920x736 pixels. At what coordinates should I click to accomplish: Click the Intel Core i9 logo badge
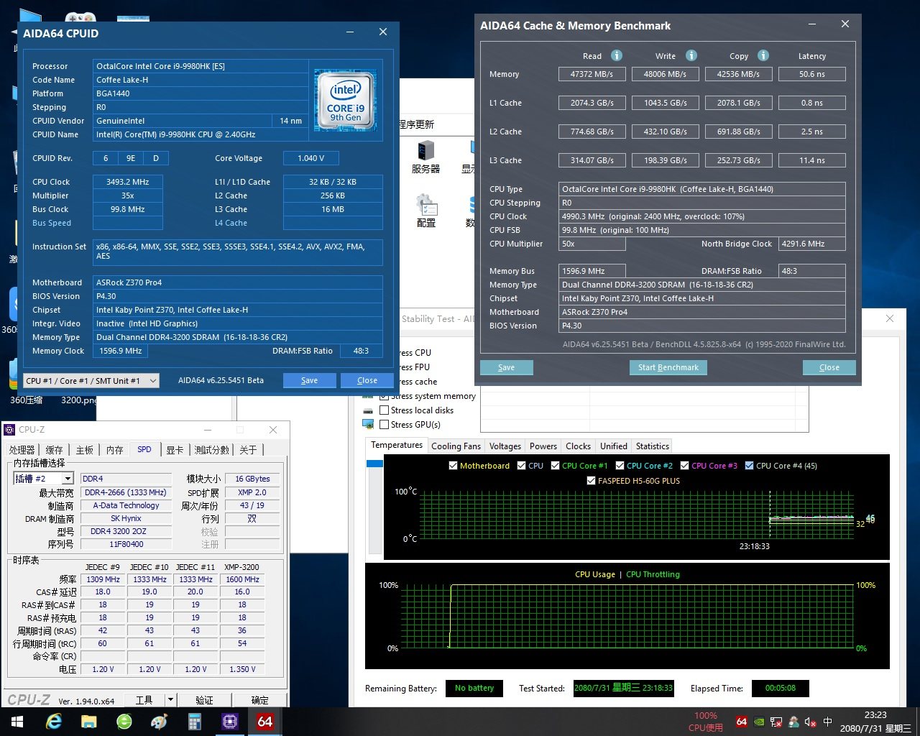tap(346, 101)
